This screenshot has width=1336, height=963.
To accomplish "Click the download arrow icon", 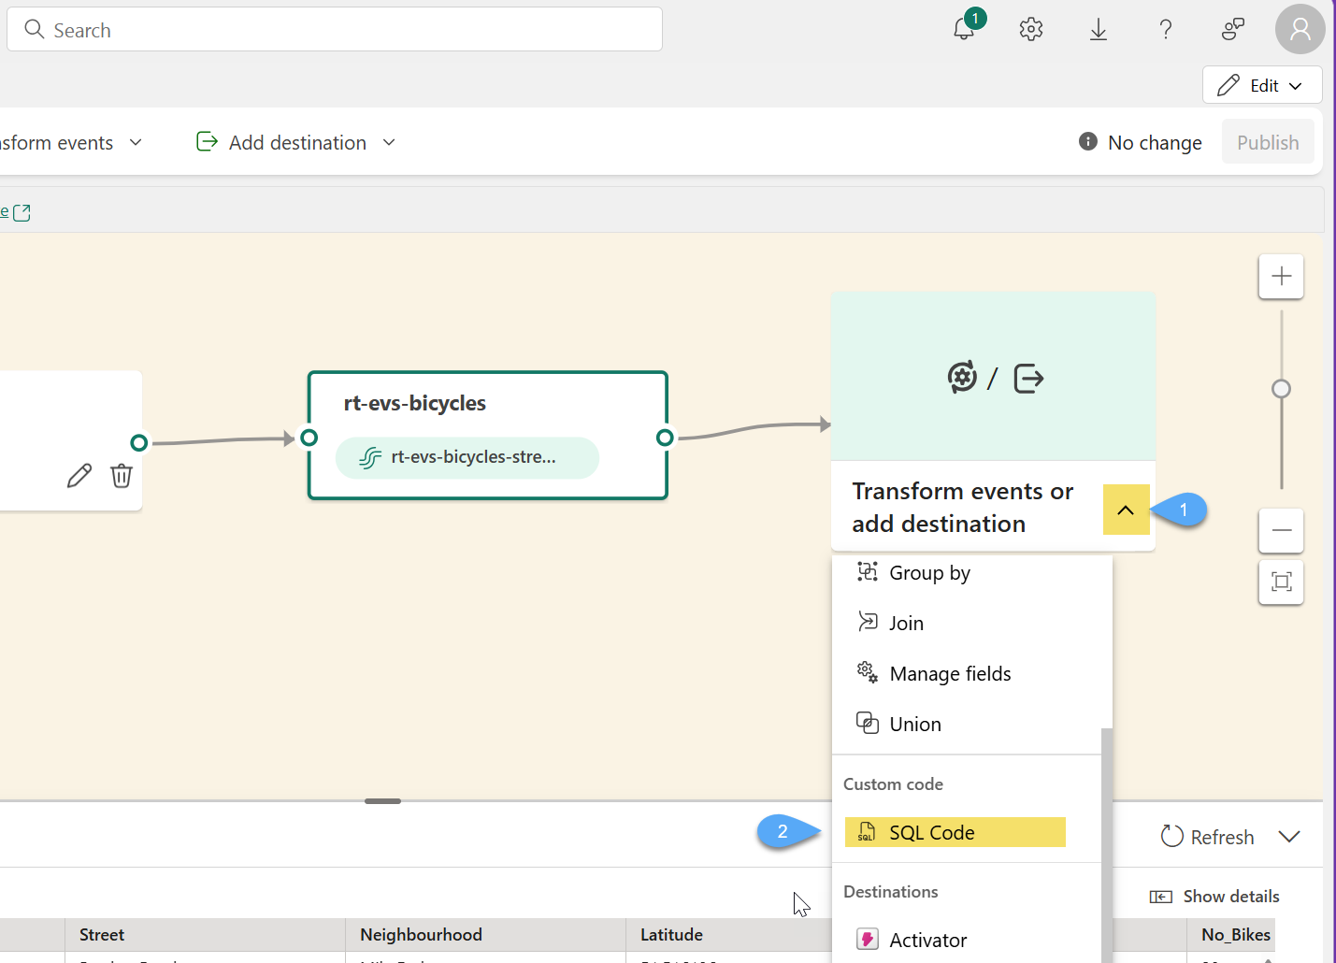I will point(1099,30).
